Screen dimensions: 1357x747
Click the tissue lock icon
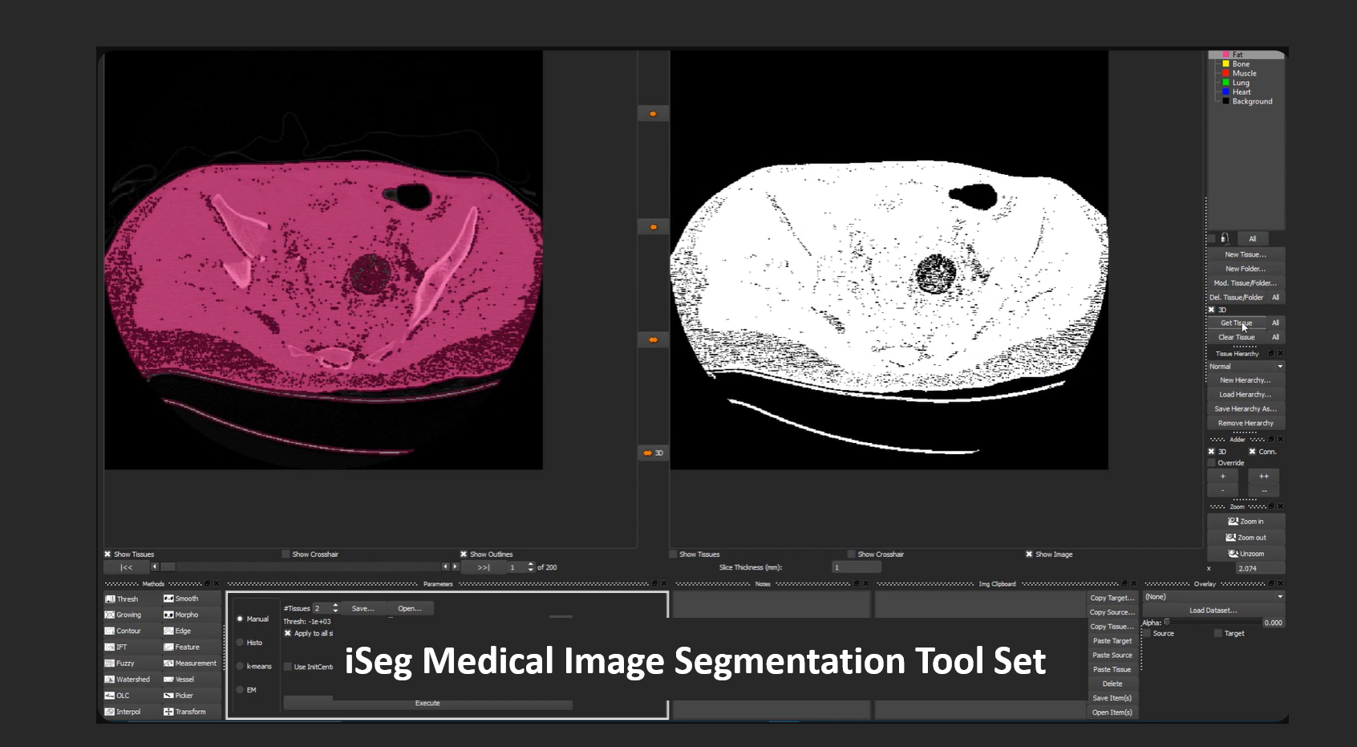[x=1224, y=238]
